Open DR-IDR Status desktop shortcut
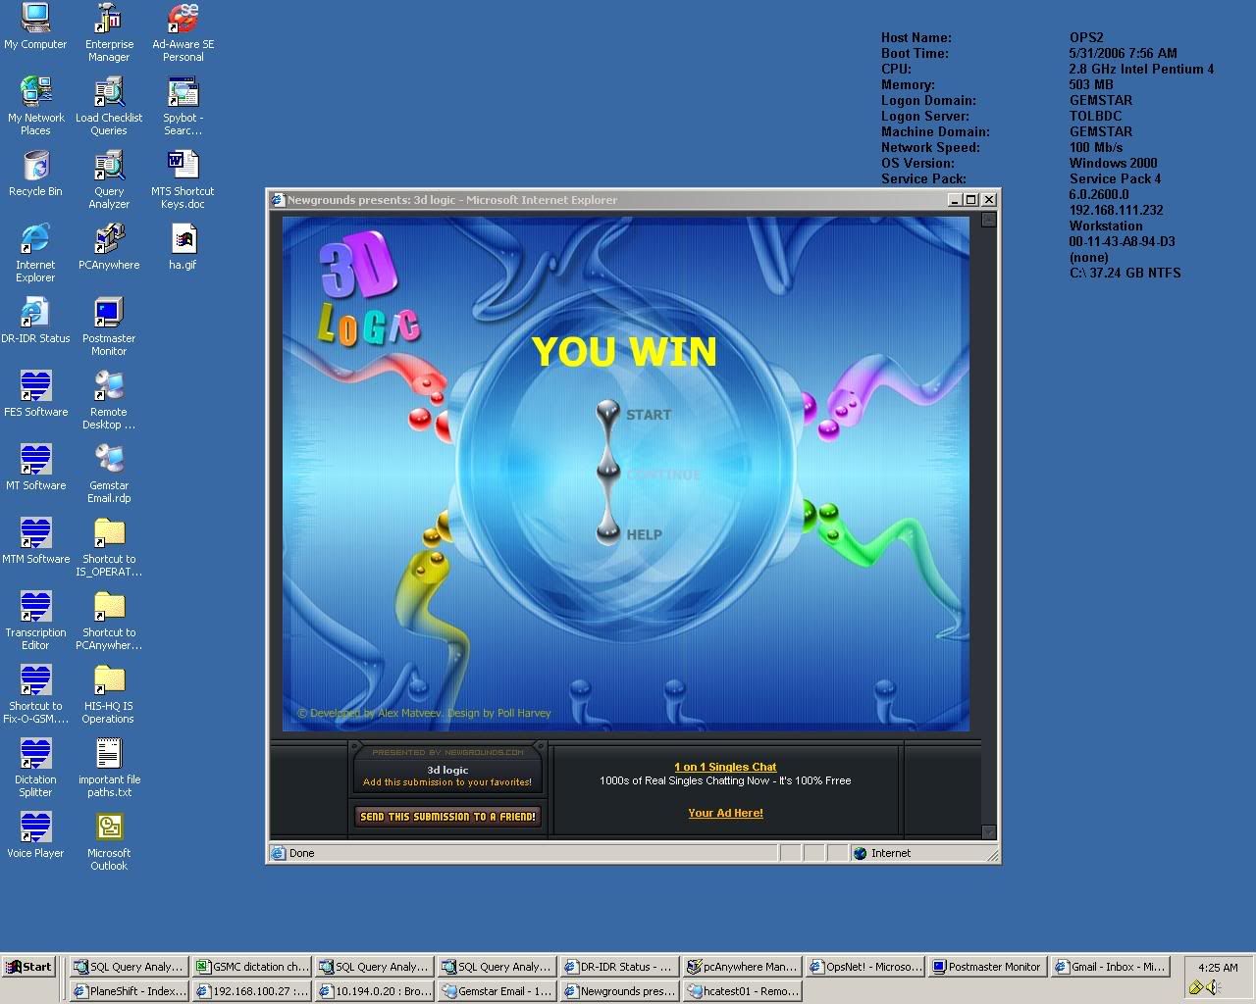This screenshot has height=1004, width=1256. (x=35, y=321)
